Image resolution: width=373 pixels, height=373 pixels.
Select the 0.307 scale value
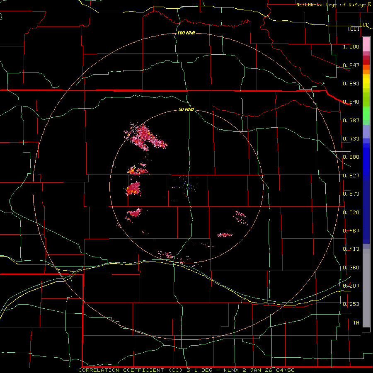point(351,286)
